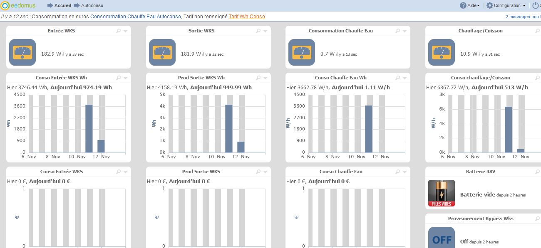Click magnifier icon on Entrée WKS widget
The width and height of the screenshot is (541, 248).
point(118,31)
